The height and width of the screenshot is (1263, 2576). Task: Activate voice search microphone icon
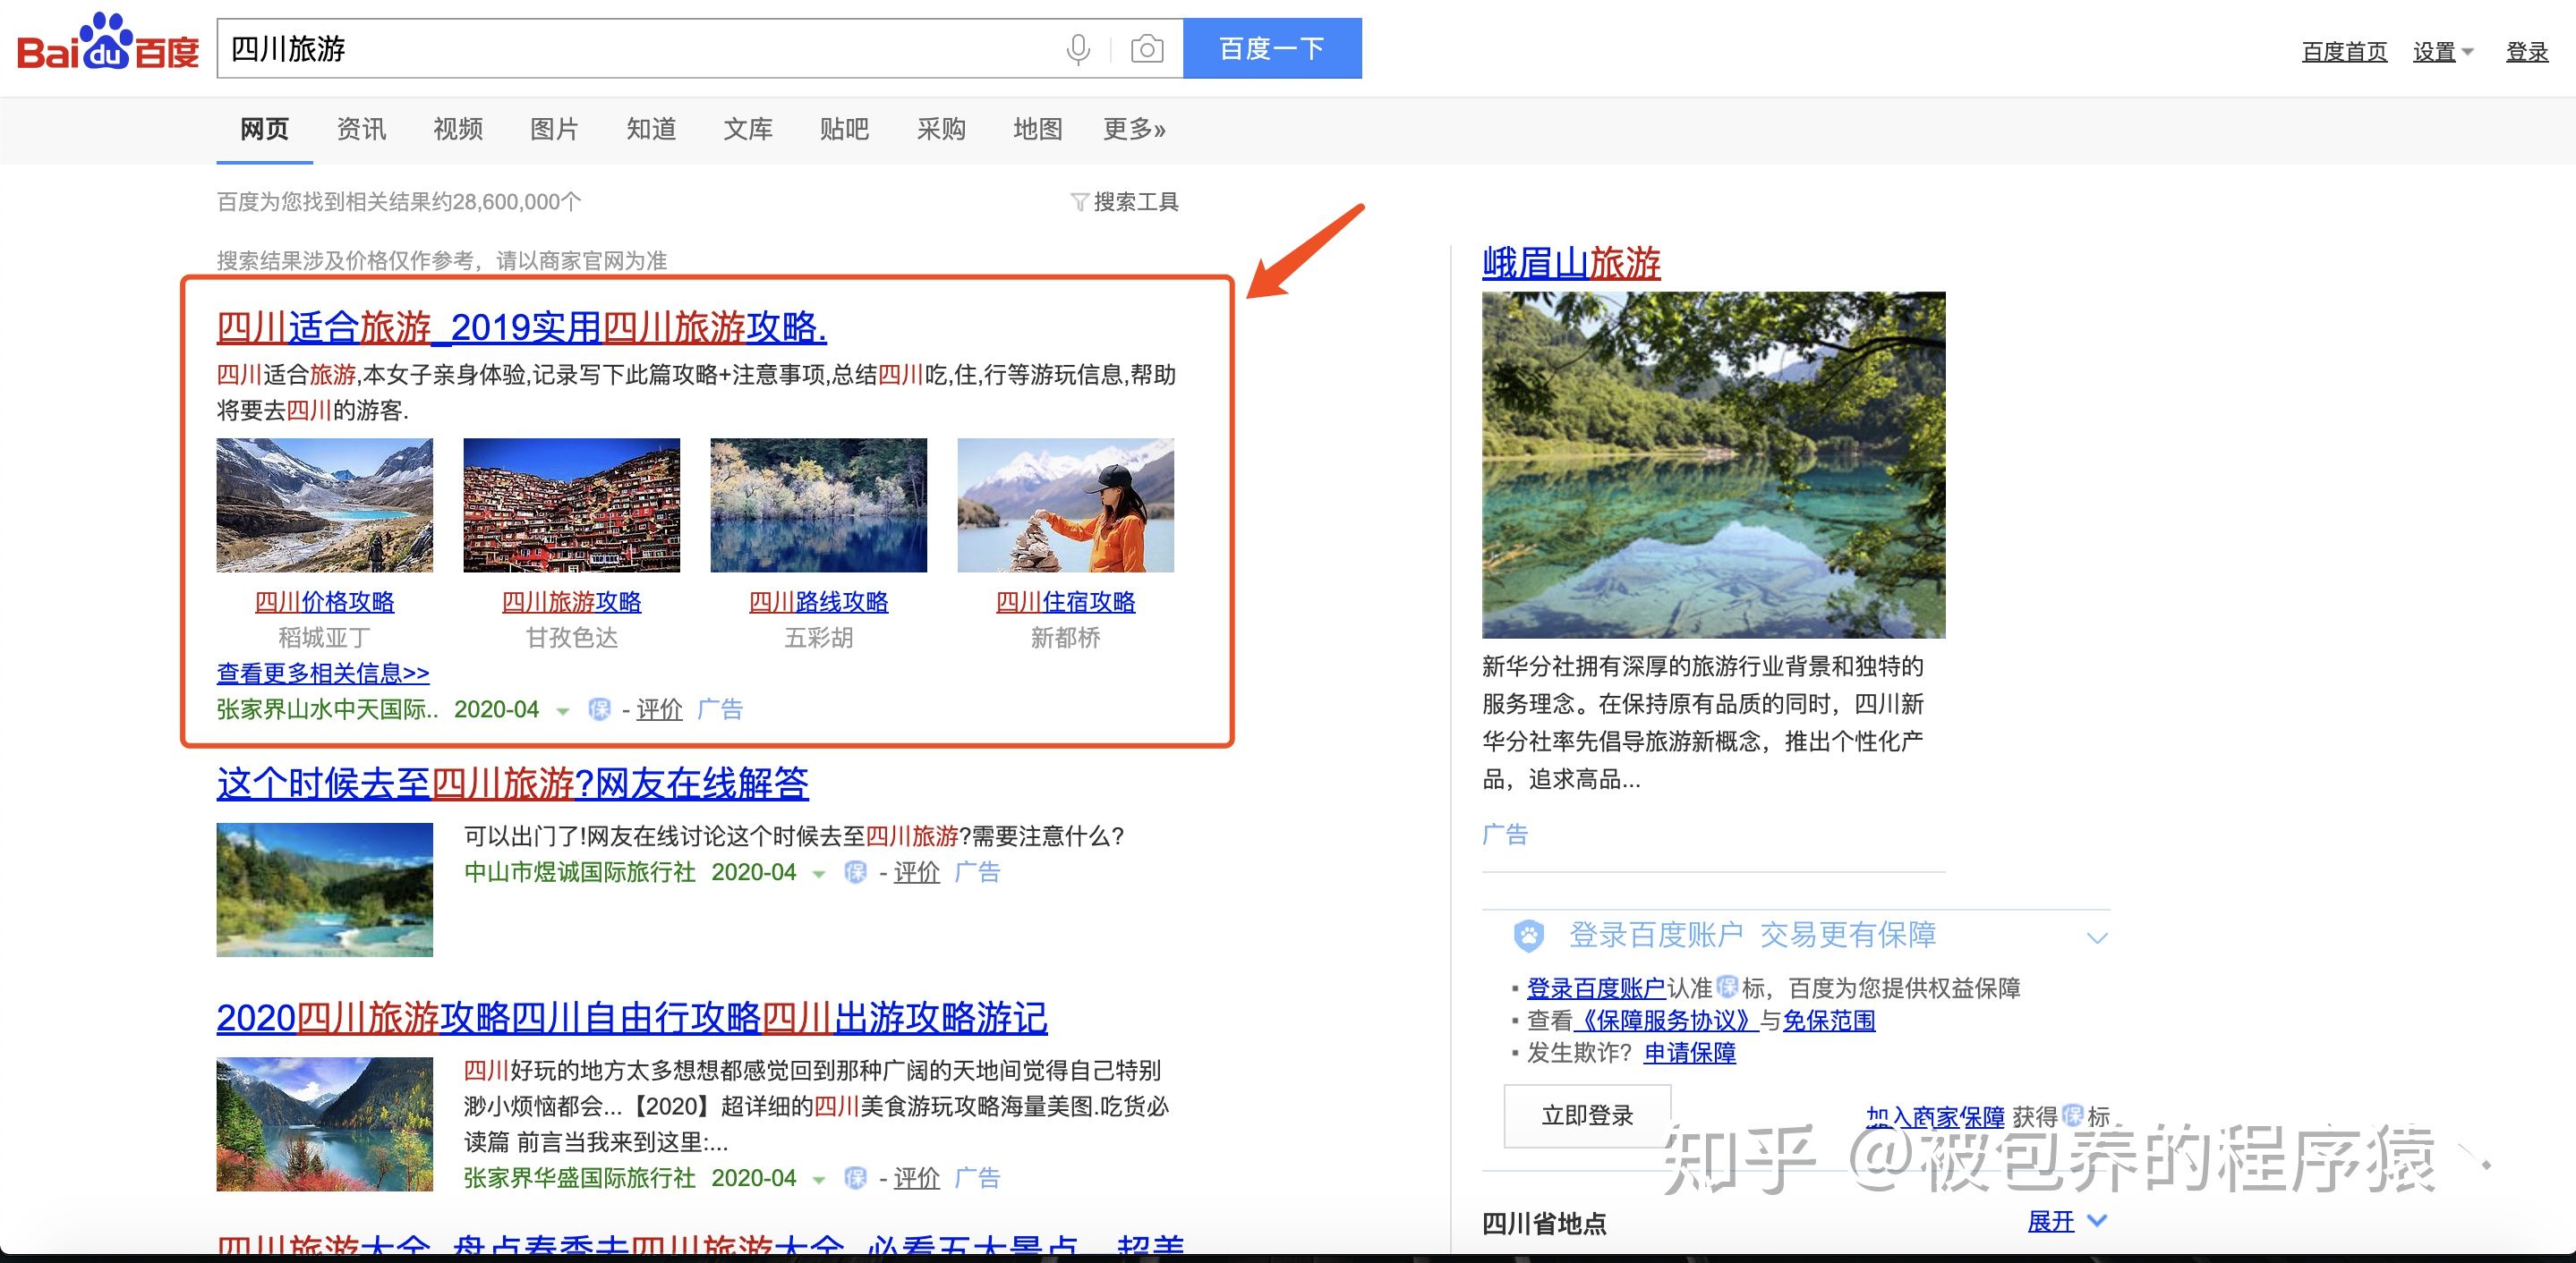coord(1078,49)
